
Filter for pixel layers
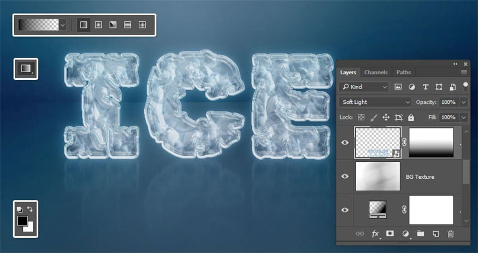click(398, 87)
